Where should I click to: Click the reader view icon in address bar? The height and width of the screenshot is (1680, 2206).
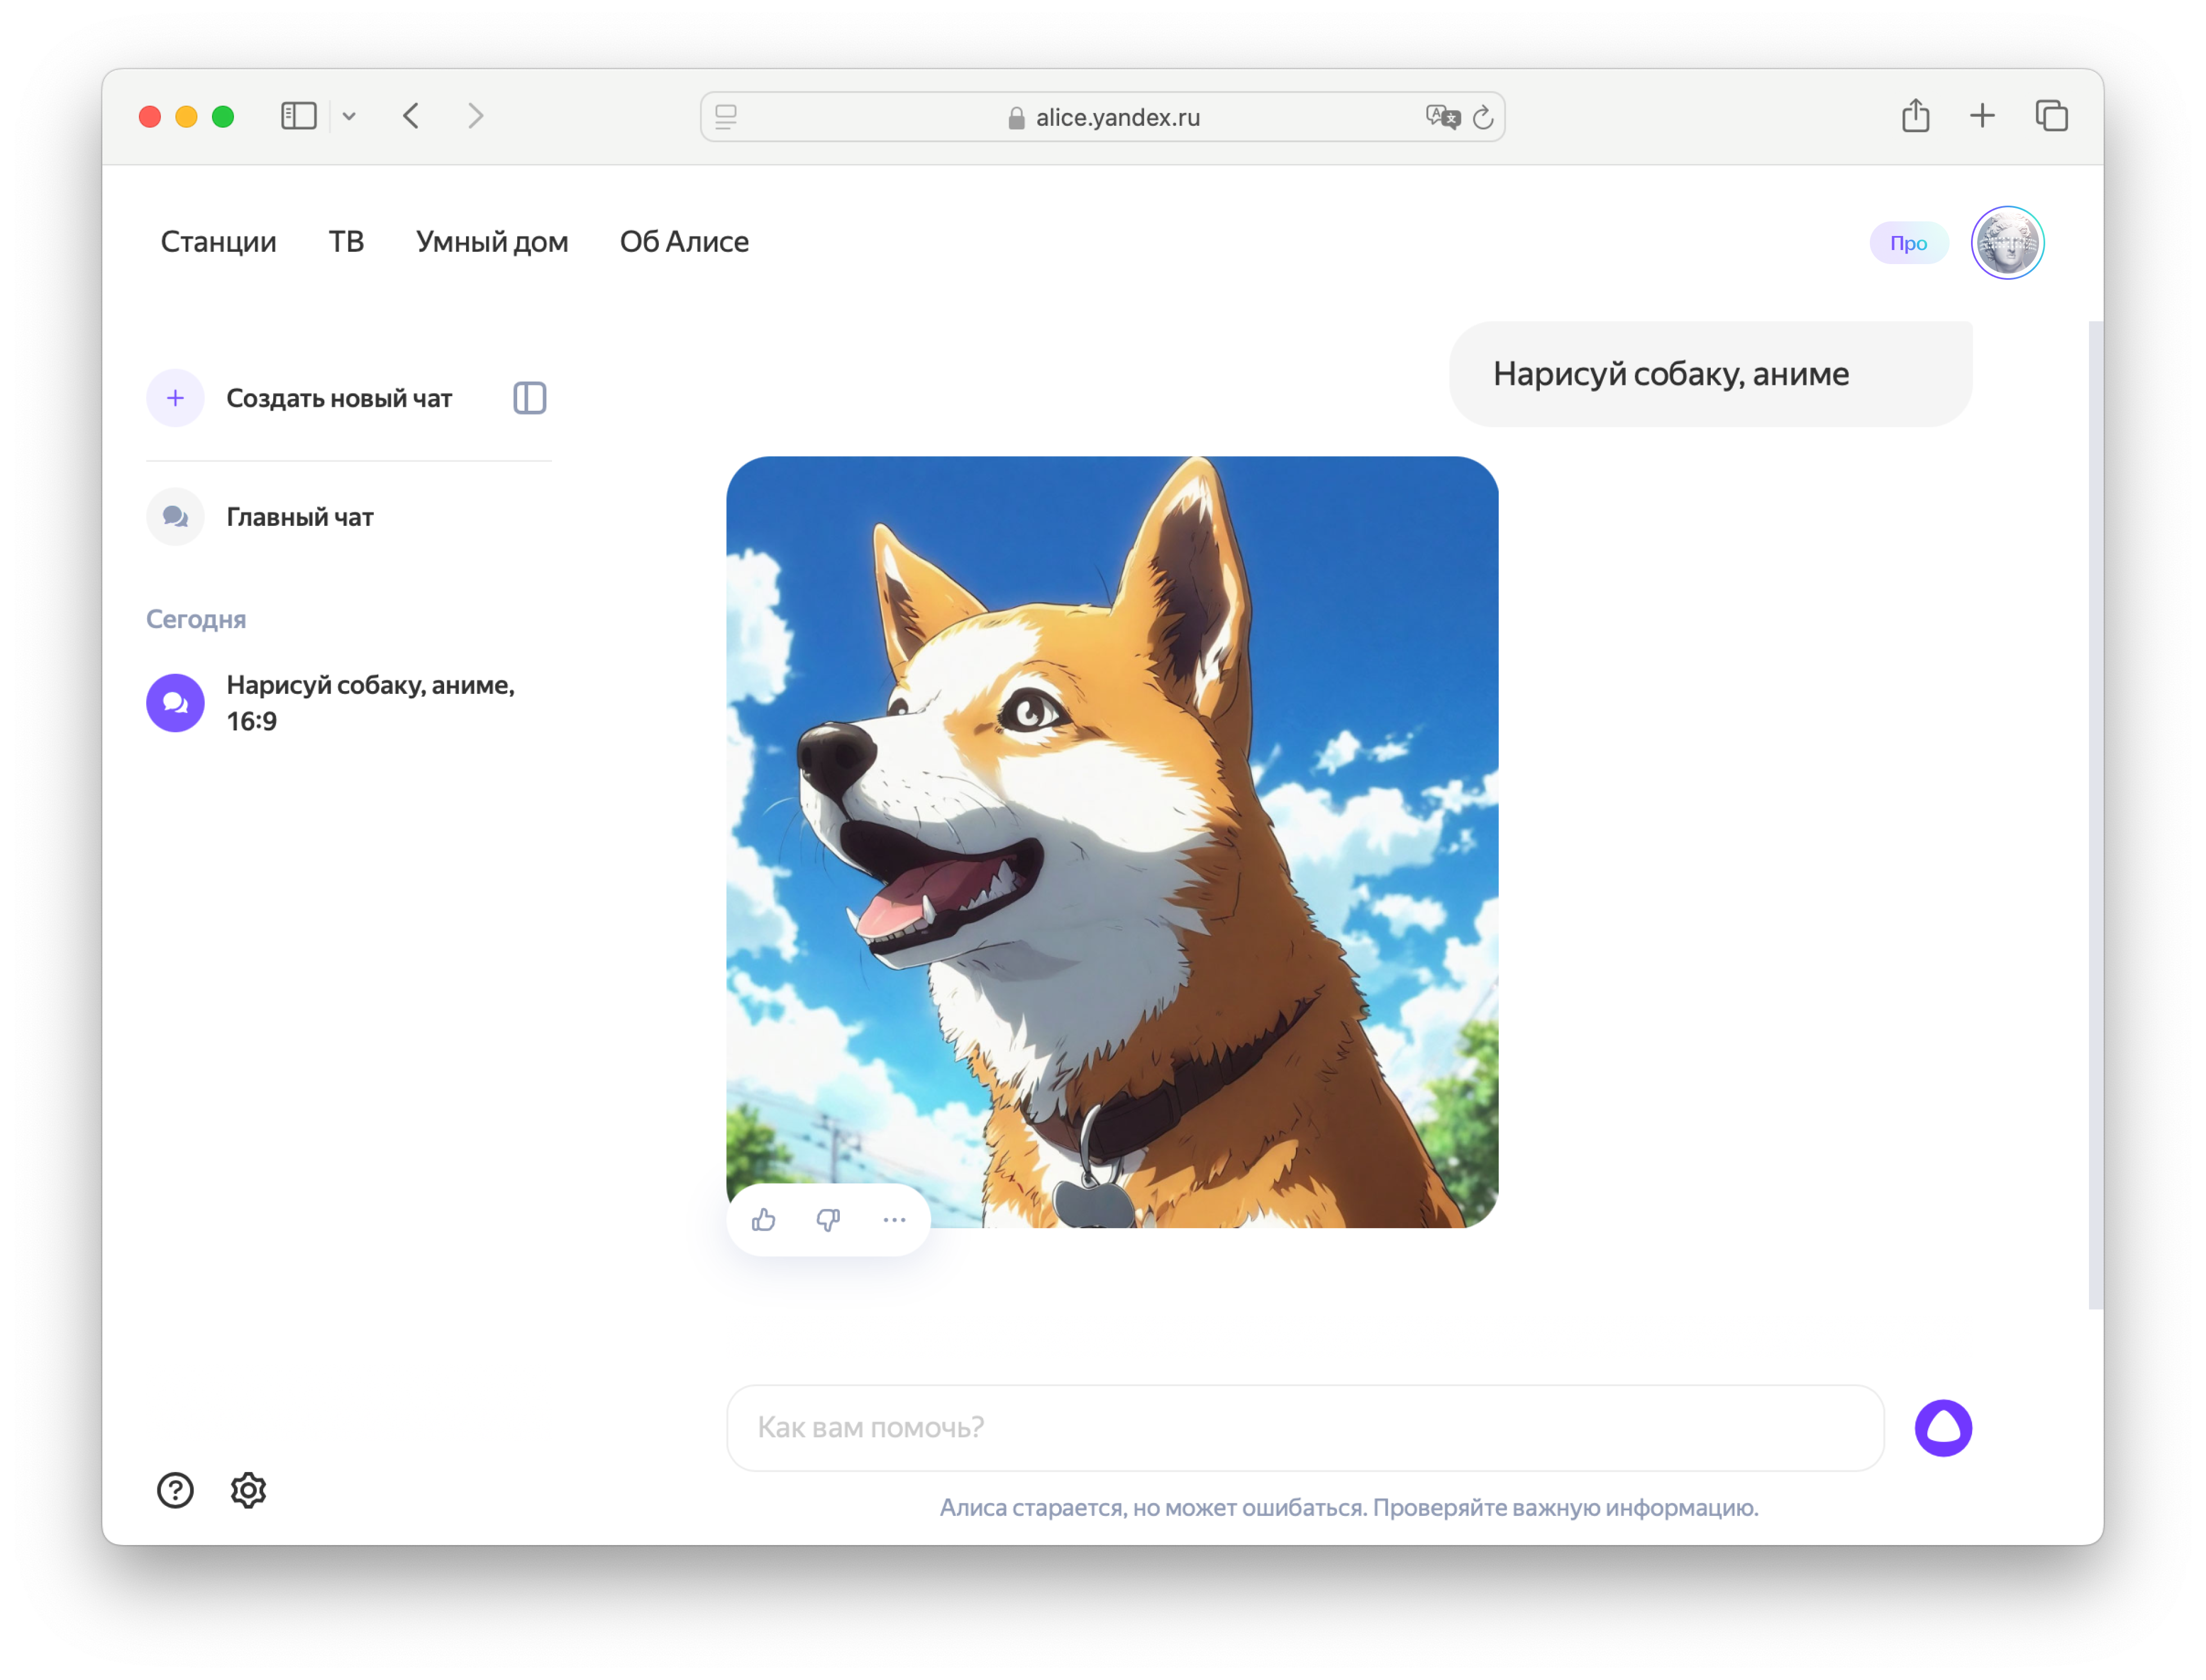point(726,117)
